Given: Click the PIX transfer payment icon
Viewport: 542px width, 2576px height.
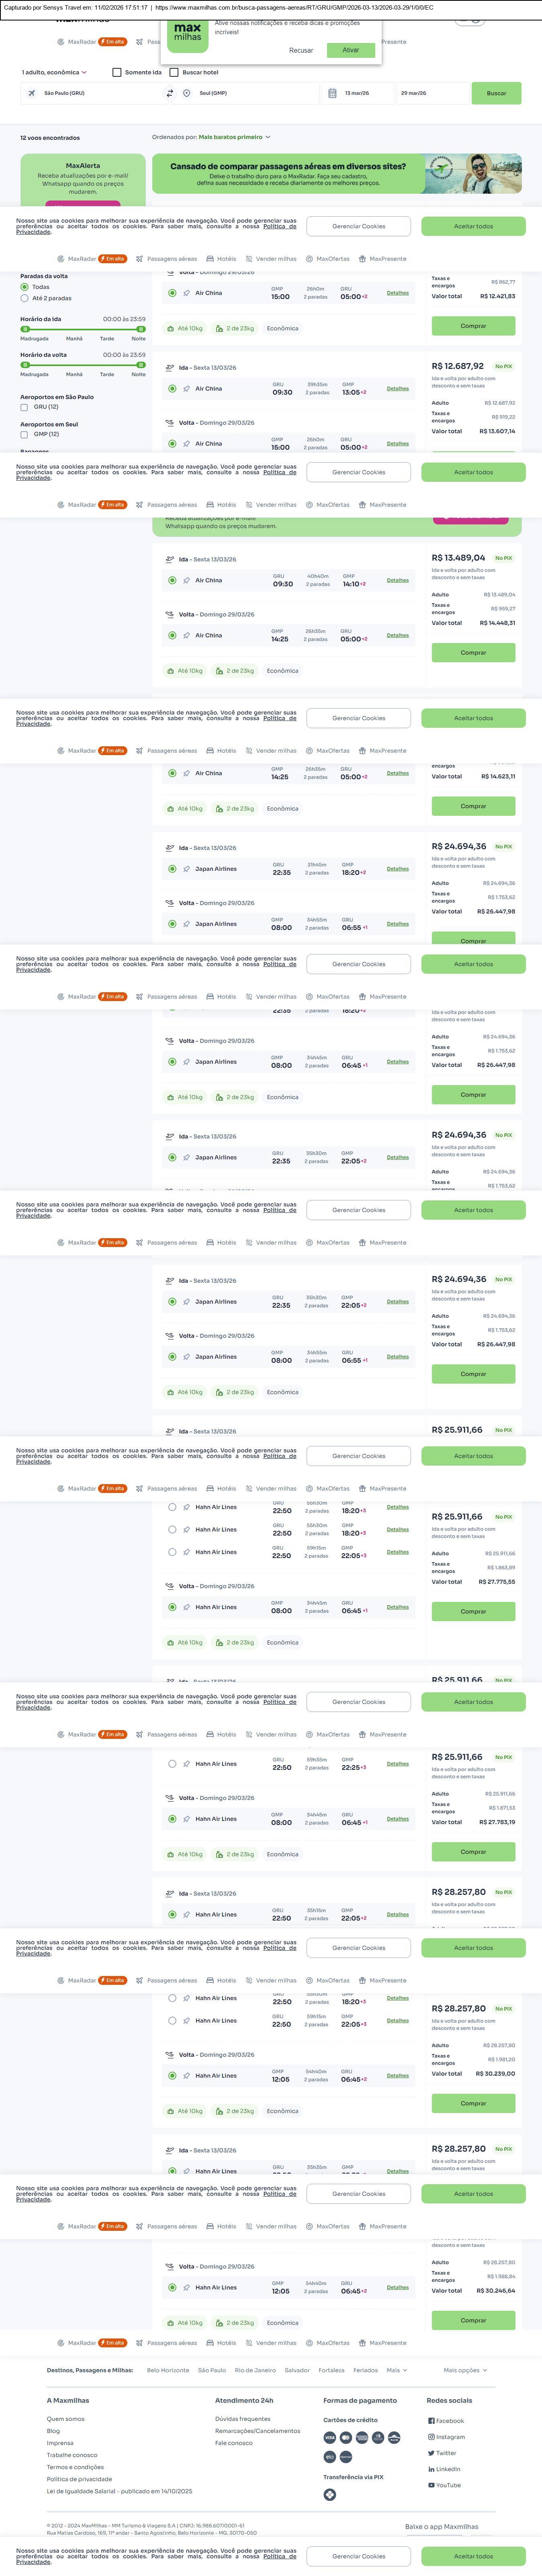Looking at the screenshot, I should pyautogui.click(x=330, y=2494).
